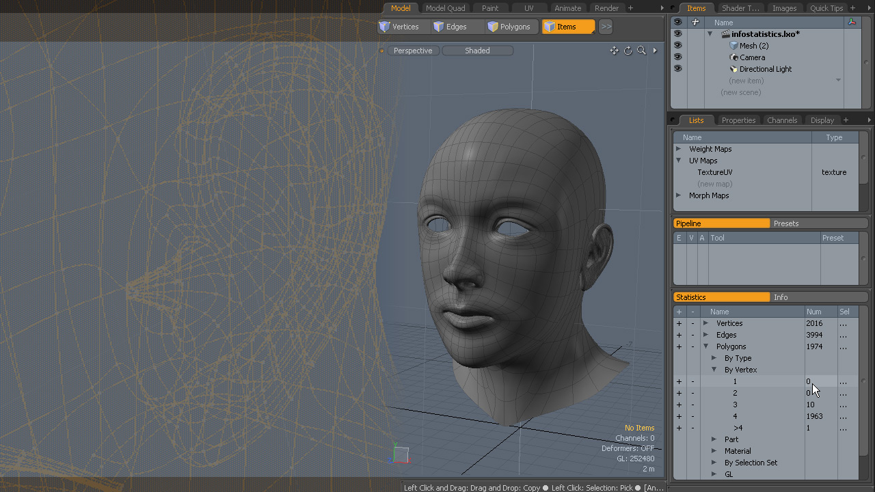Collapse the By Vertex statistics group
875x492 pixels.
click(x=714, y=370)
